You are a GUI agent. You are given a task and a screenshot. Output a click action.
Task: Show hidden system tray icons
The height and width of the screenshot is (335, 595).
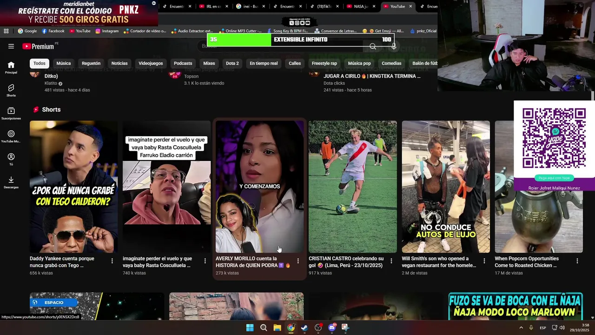tap(521, 328)
